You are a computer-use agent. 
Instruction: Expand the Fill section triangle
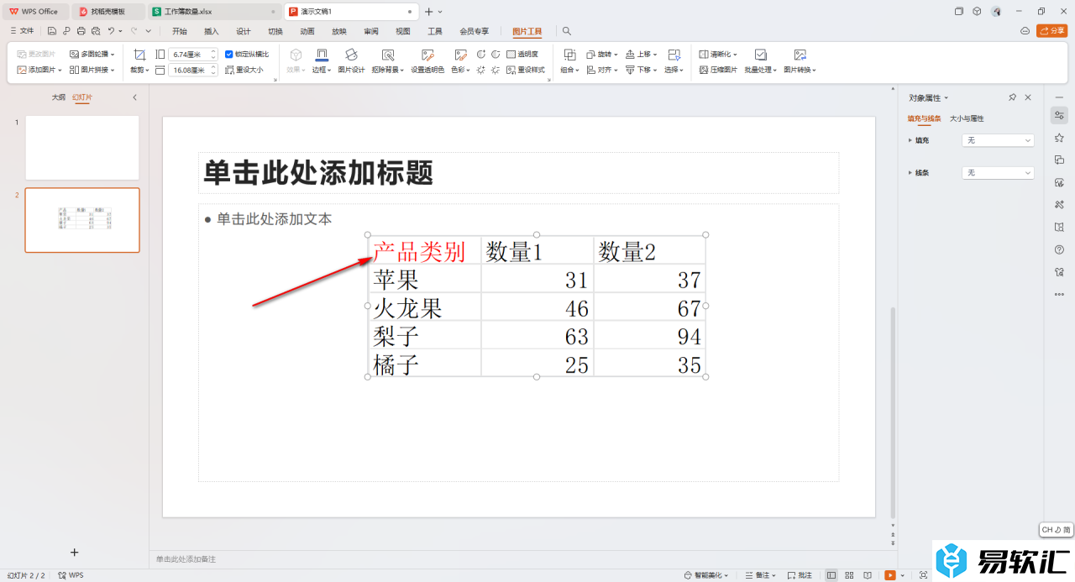click(x=910, y=140)
